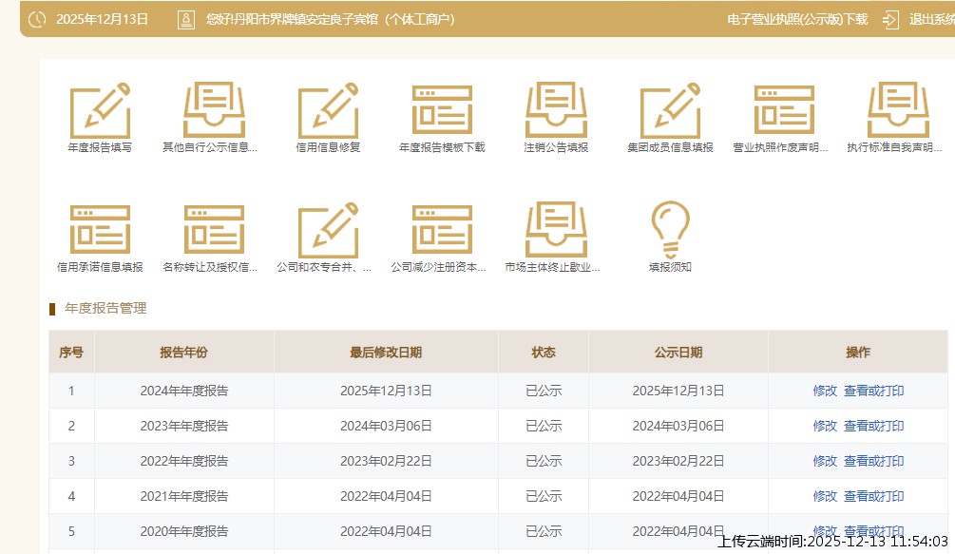Open 市场主体终止歇业 icon
Image resolution: width=955 pixels, height=554 pixels.
tap(556, 230)
